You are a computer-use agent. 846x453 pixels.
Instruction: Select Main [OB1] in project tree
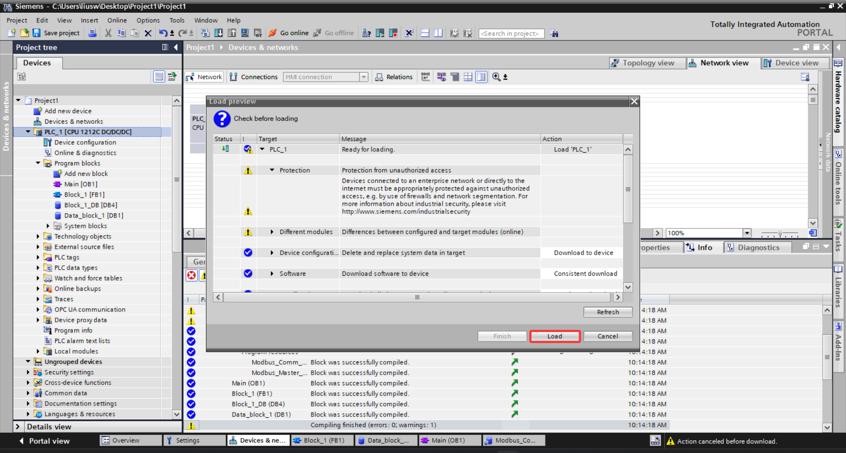click(81, 184)
